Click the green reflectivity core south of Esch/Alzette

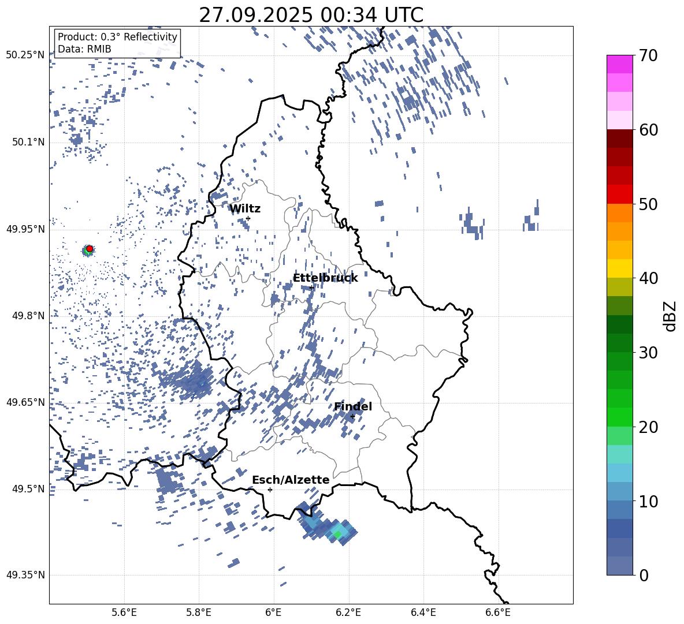point(337,533)
